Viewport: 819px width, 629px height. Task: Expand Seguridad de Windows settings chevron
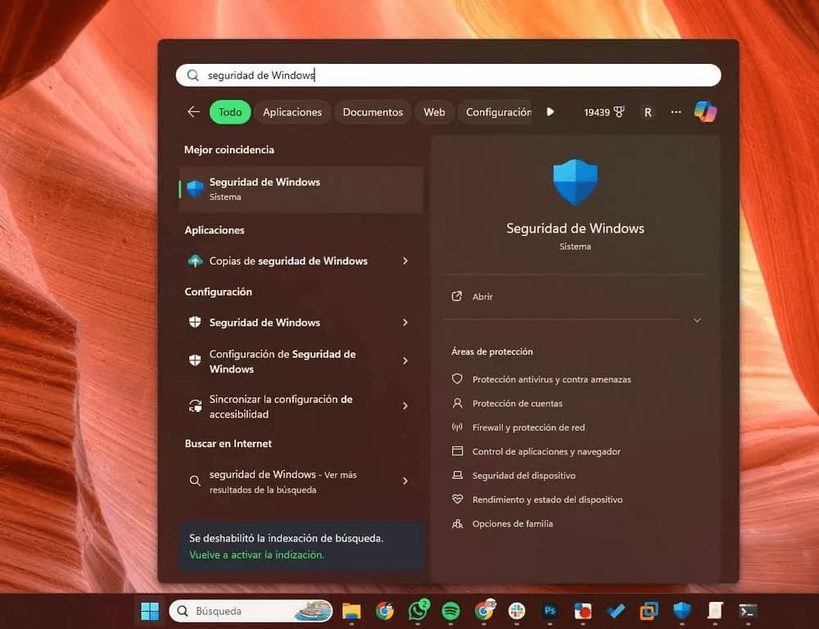click(x=405, y=323)
